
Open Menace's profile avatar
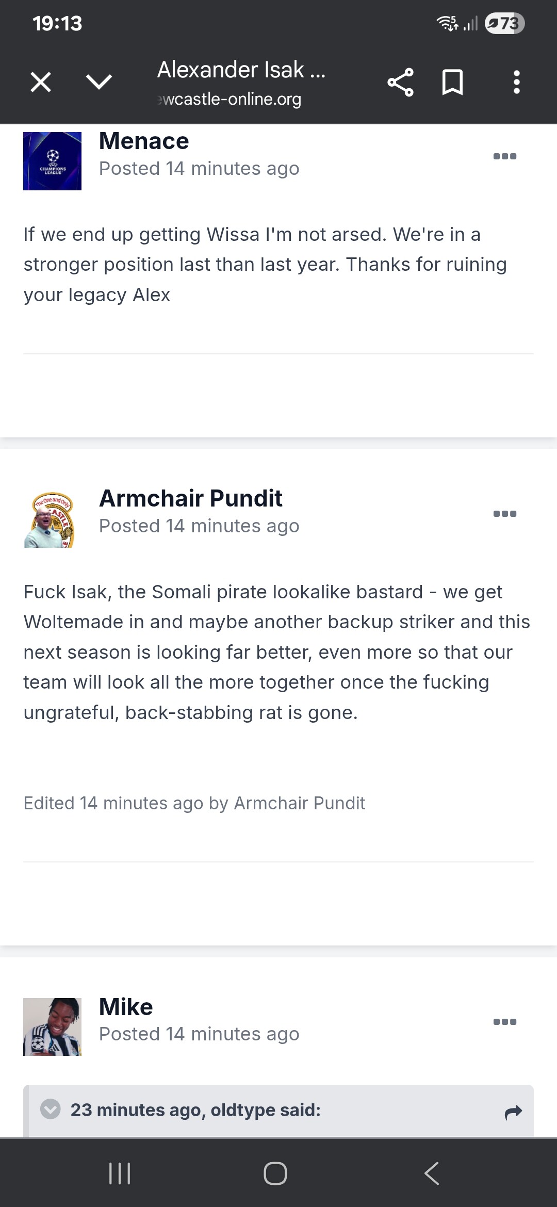tap(52, 161)
